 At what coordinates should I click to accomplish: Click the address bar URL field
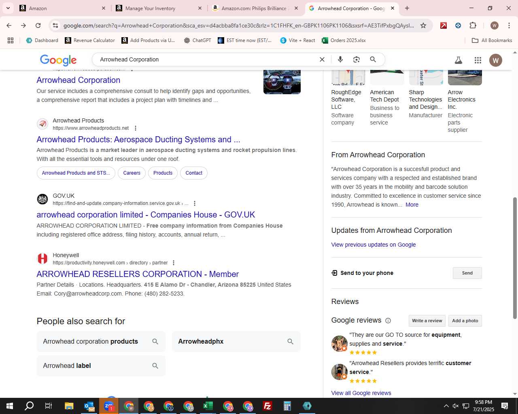(x=238, y=25)
